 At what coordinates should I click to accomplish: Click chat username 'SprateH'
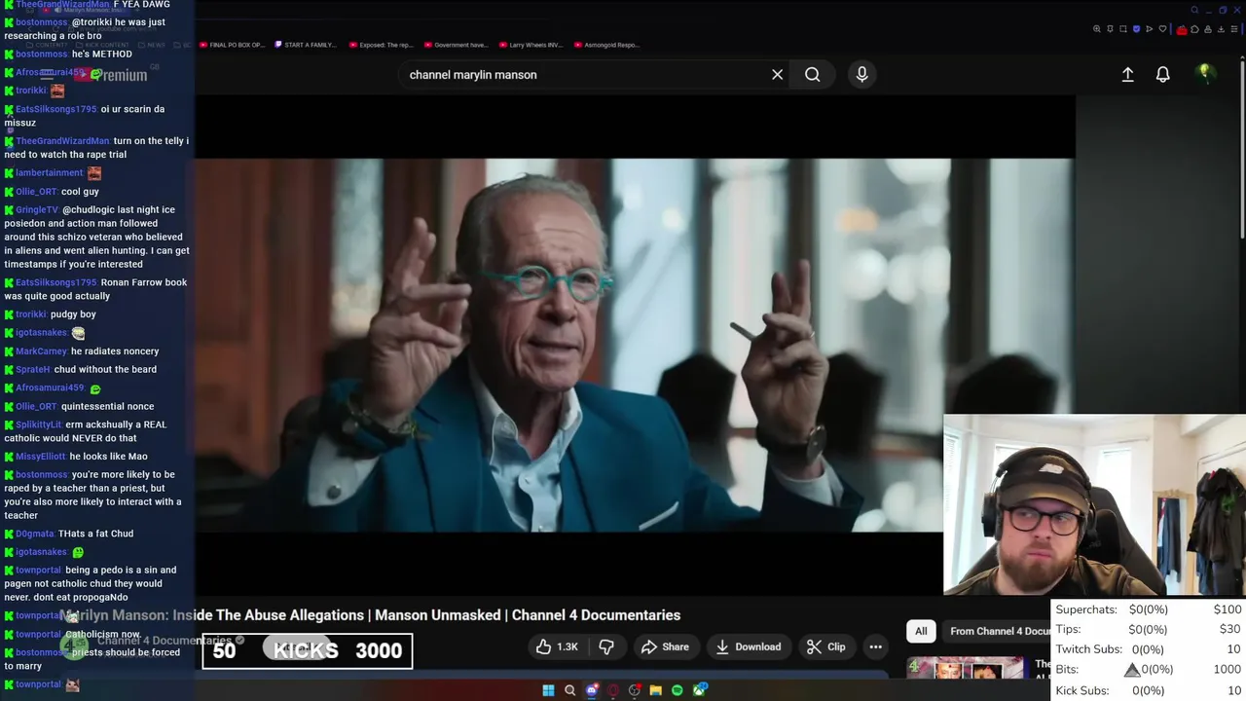[x=32, y=370]
